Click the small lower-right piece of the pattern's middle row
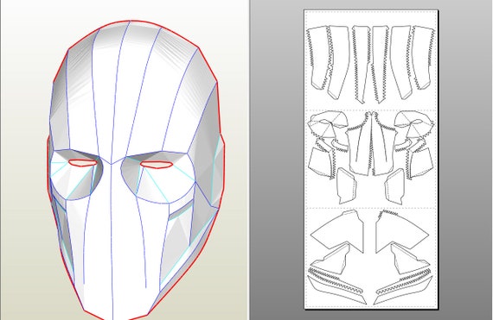Image resolution: width=493 pixels, height=320 pixels. point(395,187)
